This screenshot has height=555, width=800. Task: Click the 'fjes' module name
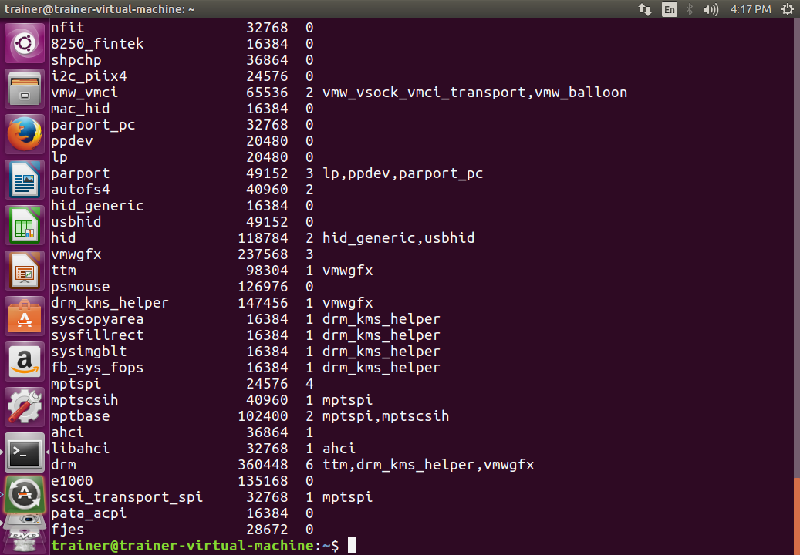[67, 530]
